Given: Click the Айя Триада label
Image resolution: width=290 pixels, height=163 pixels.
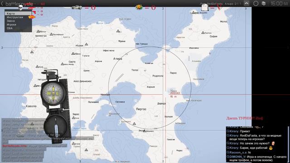Looking at the screenshot, I should click(141, 44).
